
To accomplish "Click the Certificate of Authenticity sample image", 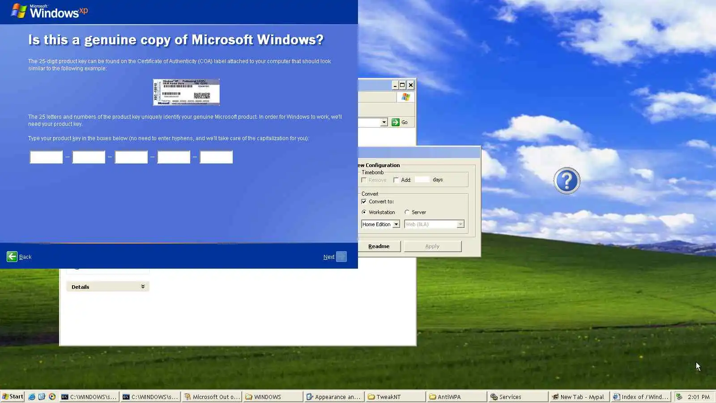I will coord(186,92).
